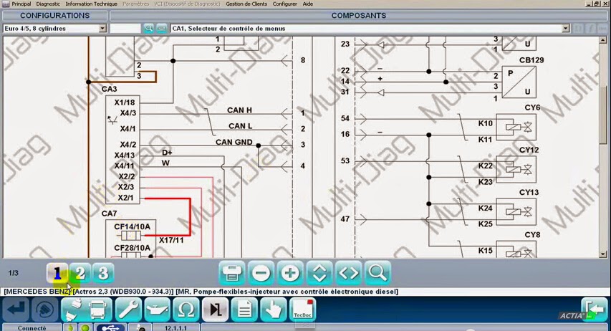This screenshot has width=611, height=331.
Task: Click the greyed stamp icon in bottom toolbar
Action: 44,310
